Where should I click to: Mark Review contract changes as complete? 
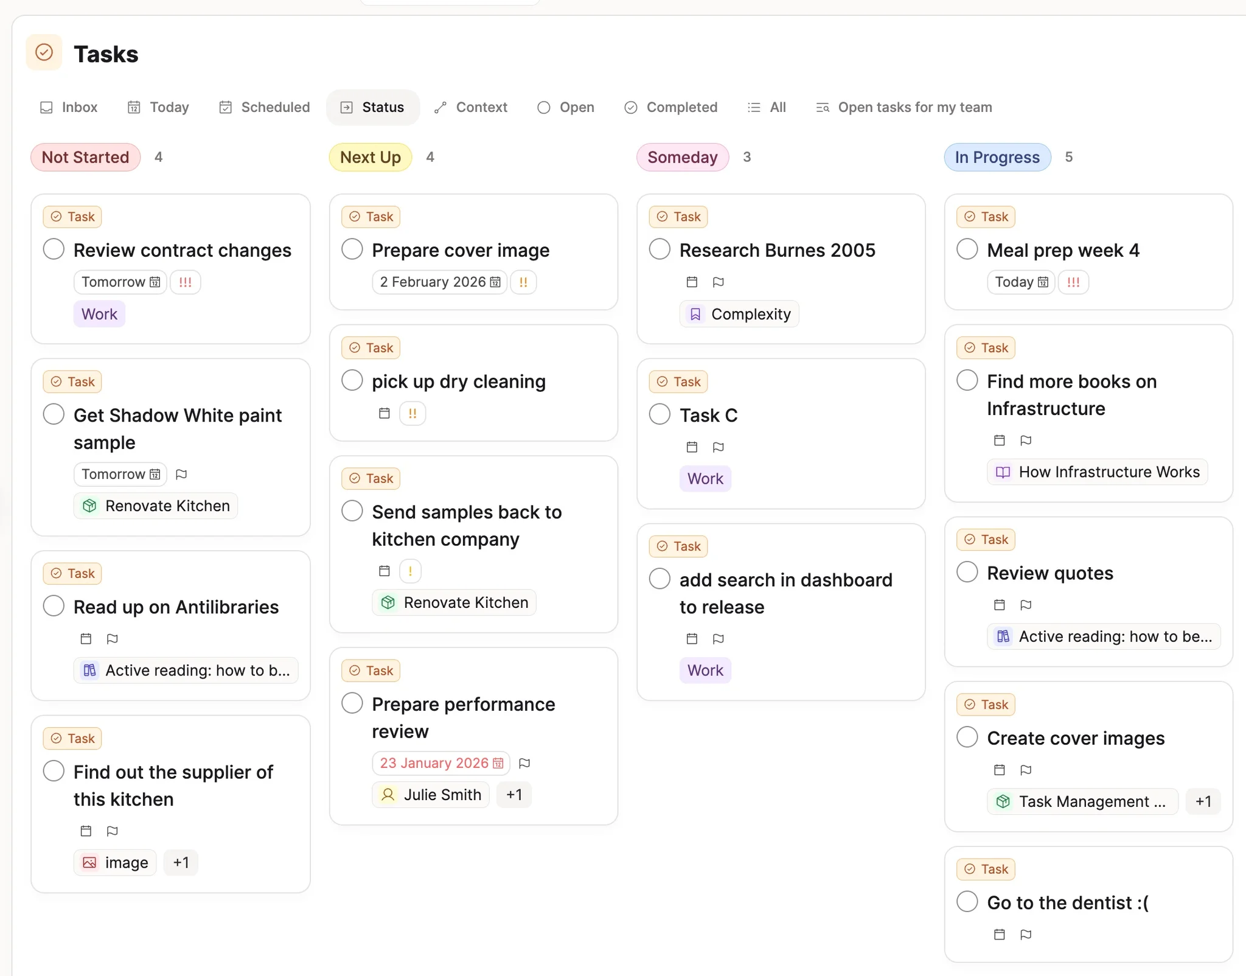click(53, 248)
